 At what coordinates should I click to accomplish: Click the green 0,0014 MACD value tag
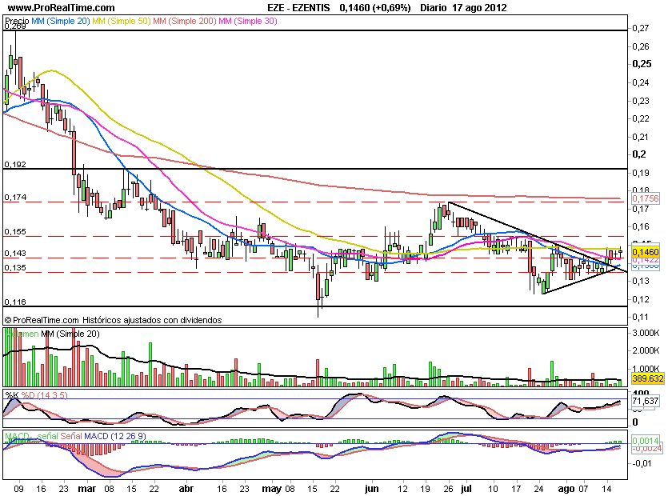point(645,441)
